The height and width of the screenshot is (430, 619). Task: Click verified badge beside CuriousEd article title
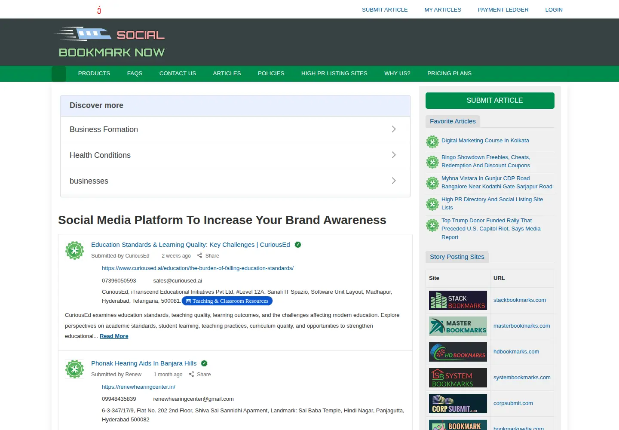(x=298, y=245)
